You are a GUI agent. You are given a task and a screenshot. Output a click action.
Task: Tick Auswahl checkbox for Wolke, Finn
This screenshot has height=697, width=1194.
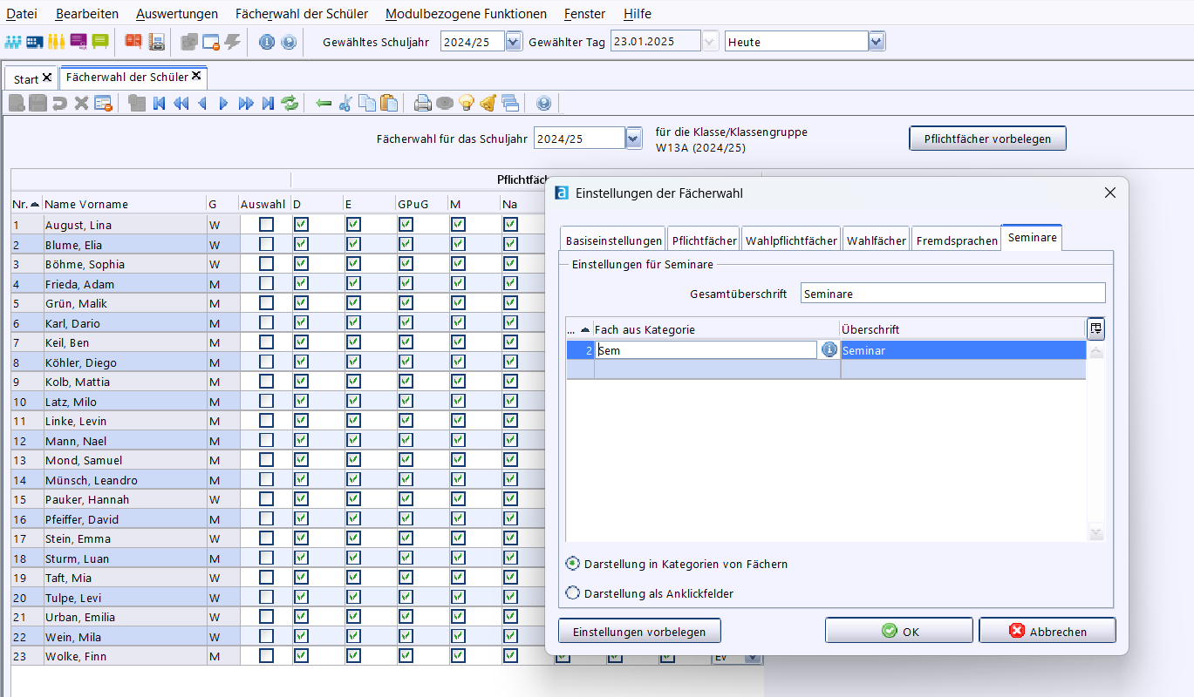click(266, 656)
